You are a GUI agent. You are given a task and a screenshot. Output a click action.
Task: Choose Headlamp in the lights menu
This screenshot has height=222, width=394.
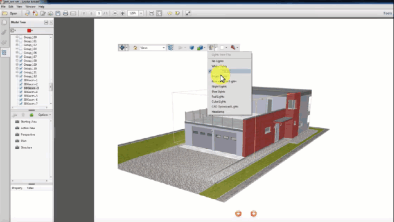click(218, 112)
